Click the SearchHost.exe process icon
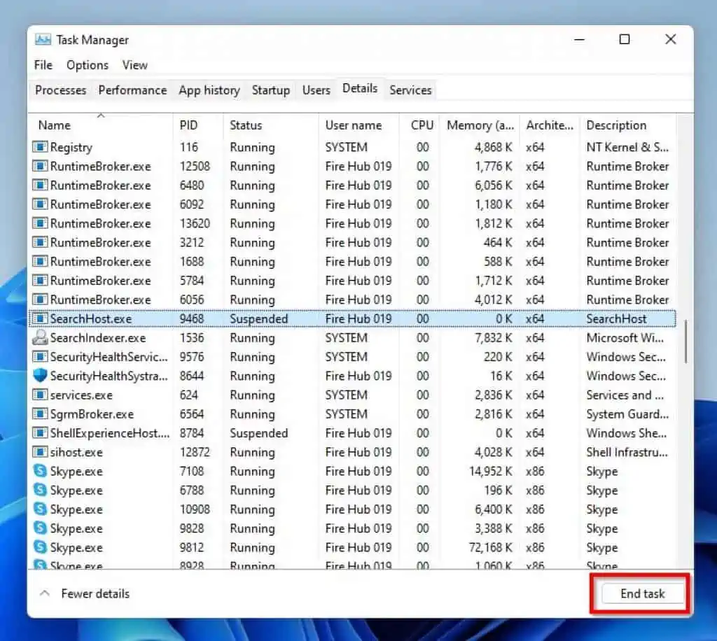 coord(40,318)
